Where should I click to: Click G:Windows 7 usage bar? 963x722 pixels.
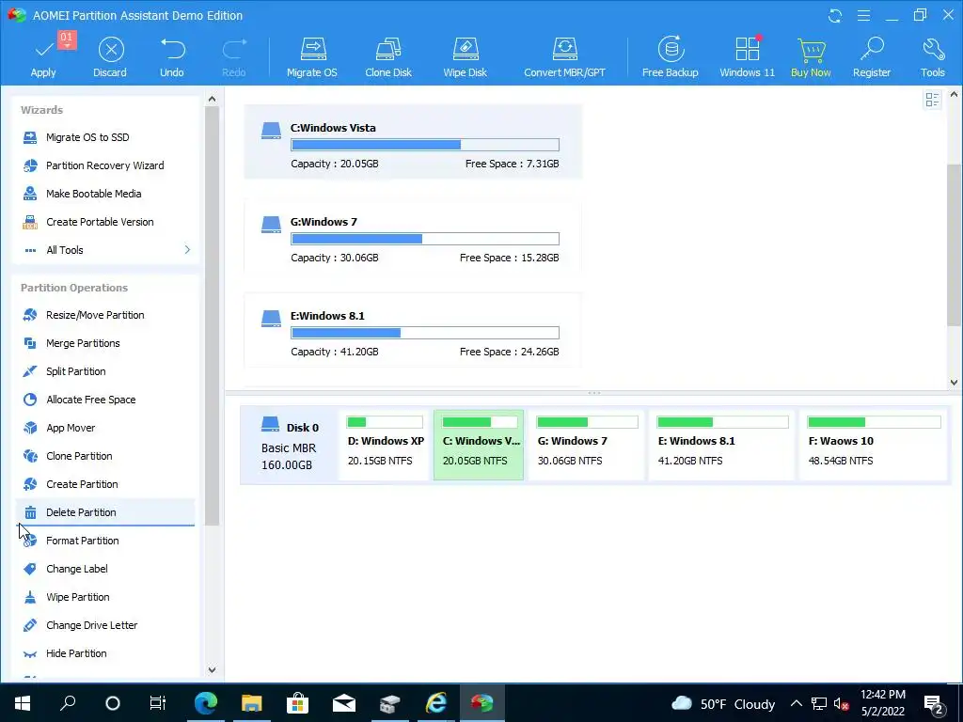coord(425,239)
